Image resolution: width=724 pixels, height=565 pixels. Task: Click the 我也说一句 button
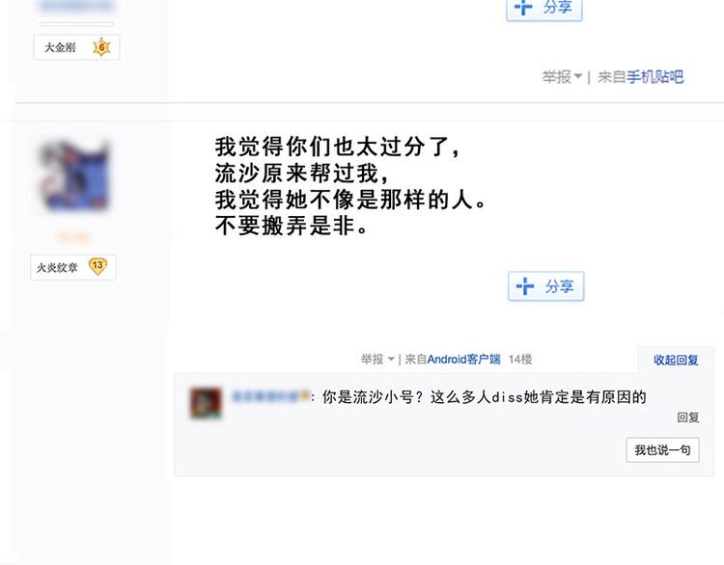[662, 449]
